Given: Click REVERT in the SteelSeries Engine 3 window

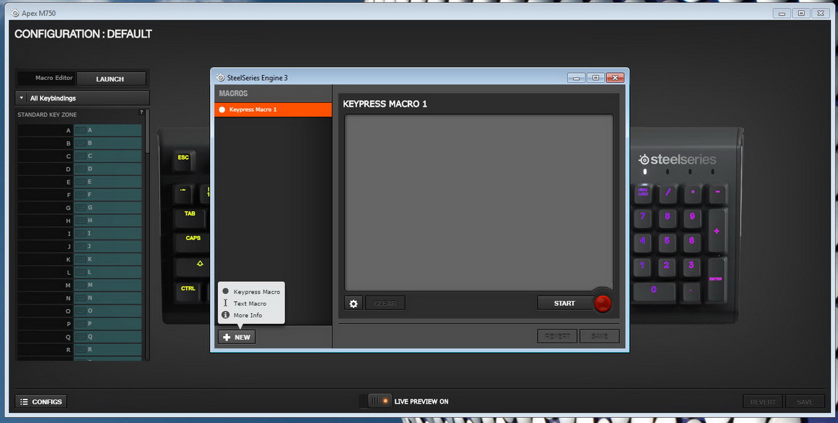Looking at the screenshot, I should pyautogui.click(x=557, y=336).
